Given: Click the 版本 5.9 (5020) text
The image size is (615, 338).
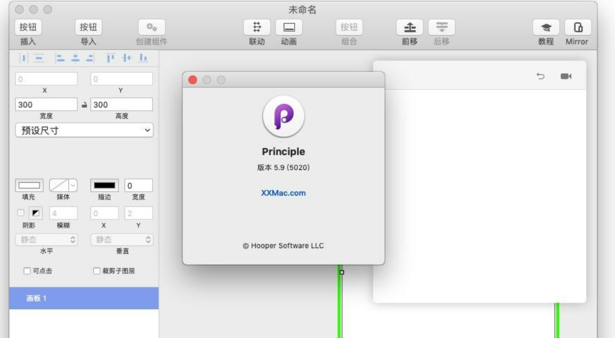Looking at the screenshot, I should pos(283,167).
